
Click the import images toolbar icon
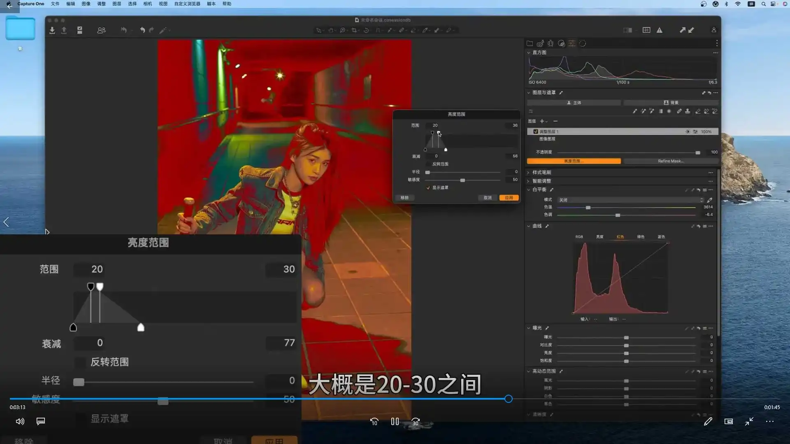click(x=52, y=30)
